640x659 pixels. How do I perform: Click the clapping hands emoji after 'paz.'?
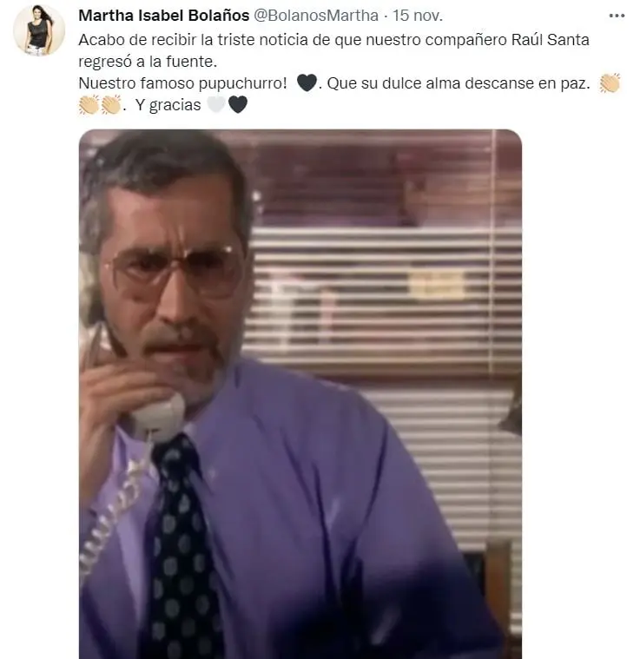[610, 82]
